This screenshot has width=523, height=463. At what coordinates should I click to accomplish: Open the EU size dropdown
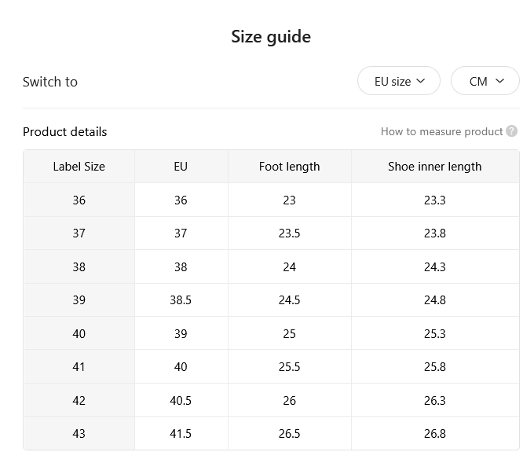(x=399, y=81)
